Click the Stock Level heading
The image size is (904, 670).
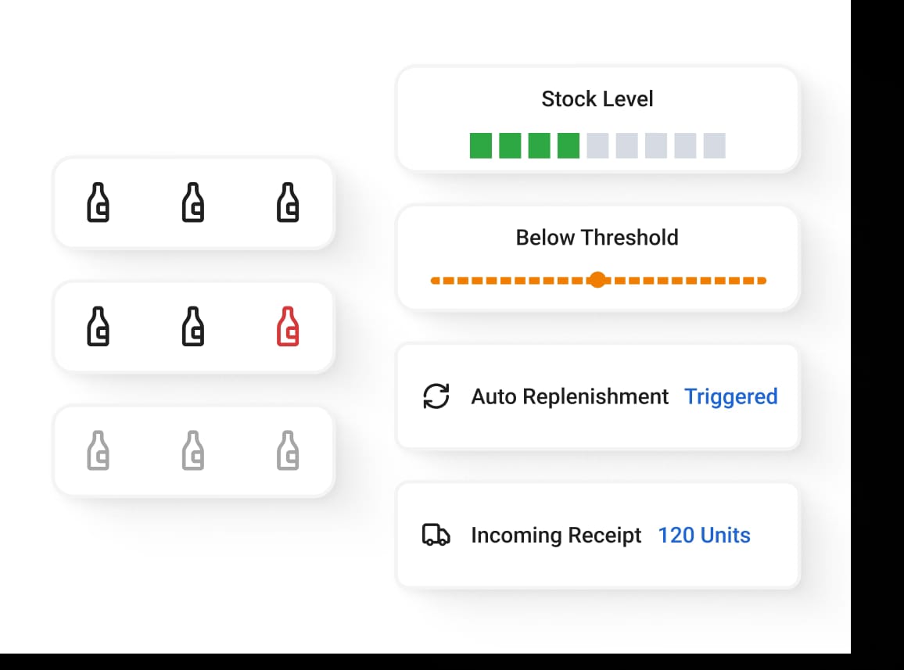click(597, 99)
